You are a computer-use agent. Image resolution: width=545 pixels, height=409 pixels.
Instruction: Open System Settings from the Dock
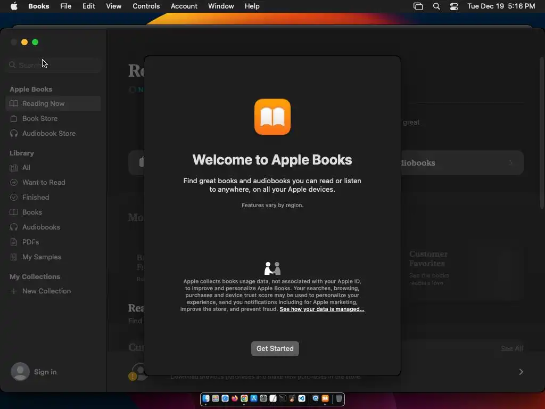[x=263, y=398]
